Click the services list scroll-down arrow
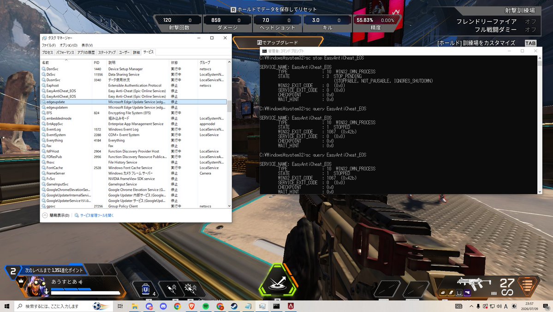Image resolution: width=553 pixels, height=312 pixels. click(x=229, y=206)
